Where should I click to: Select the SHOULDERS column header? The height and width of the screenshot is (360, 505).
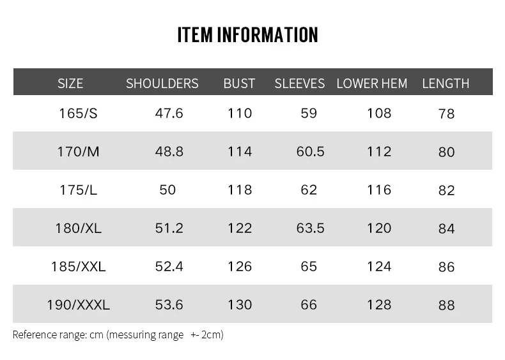pos(162,84)
